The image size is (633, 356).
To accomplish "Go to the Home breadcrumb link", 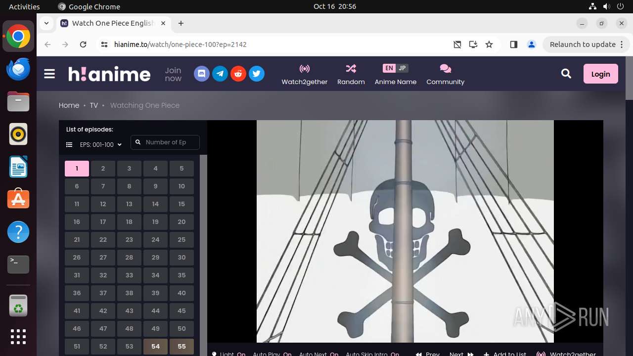I will (69, 105).
